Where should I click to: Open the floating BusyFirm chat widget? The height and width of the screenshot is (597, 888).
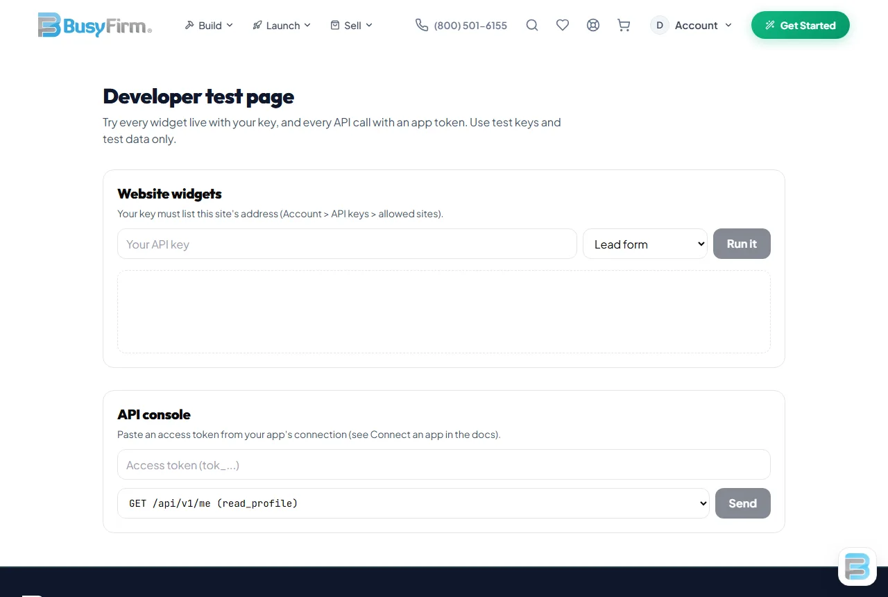click(857, 566)
